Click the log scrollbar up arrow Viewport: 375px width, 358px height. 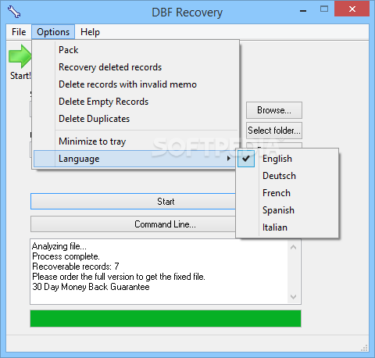tap(294, 247)
